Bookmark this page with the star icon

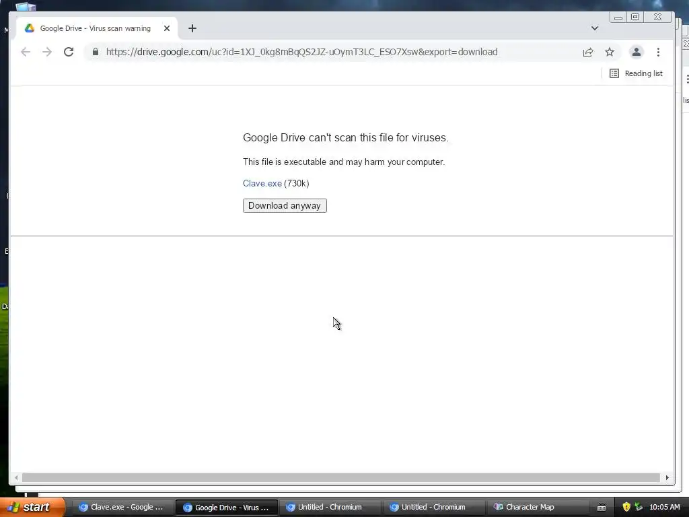[x=610, y=52]
